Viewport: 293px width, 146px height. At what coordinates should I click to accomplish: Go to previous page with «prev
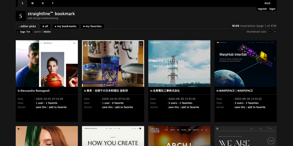point(37,32)
